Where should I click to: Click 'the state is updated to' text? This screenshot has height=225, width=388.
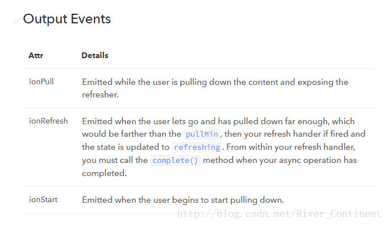(126, 147)
